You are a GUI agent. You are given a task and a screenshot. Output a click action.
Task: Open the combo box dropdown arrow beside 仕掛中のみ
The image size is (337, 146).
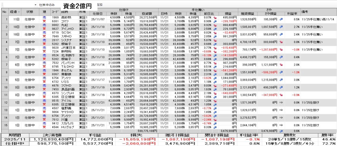35,5
